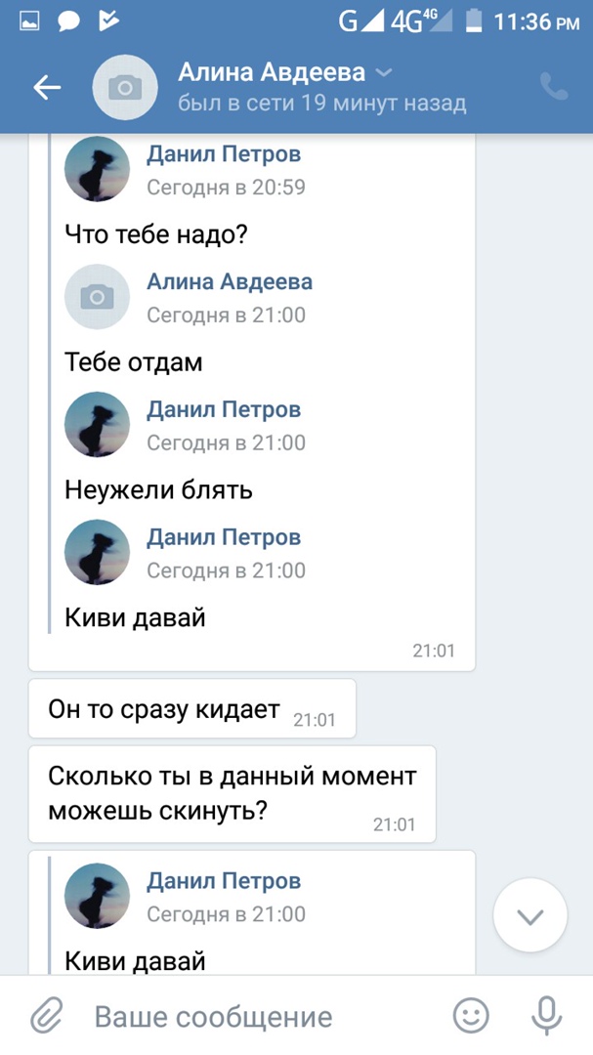Tap the Ваше сообщение message field
Screen dimensions: 593x1055
(213, 1017)
